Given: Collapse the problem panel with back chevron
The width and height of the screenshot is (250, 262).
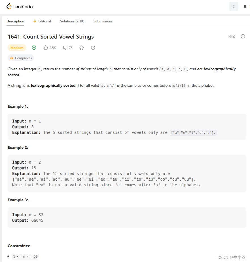Looking at the screenshot, I should tap(234, 6).
